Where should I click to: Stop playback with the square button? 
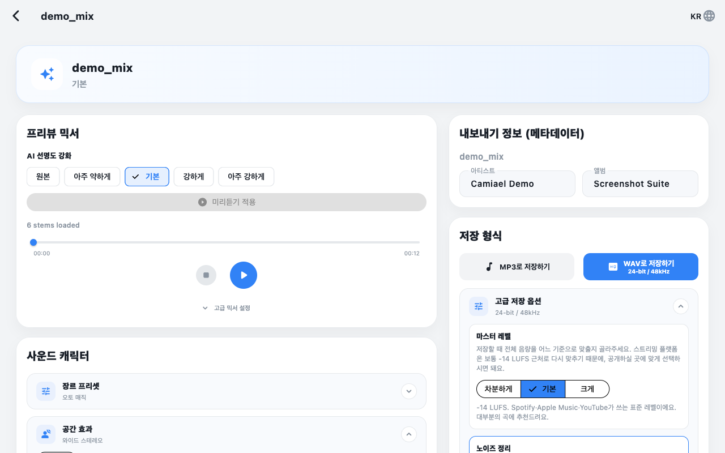[206, 275]
